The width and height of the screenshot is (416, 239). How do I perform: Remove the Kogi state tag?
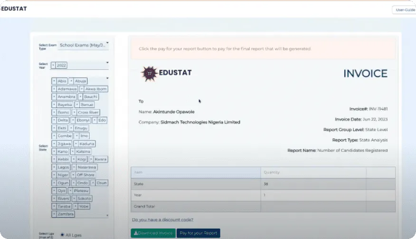(74, 159)
